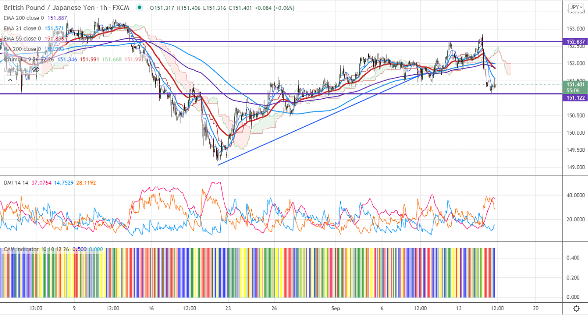
Task: Click the 0.400 CAM scale label
Action: [573, 258]
